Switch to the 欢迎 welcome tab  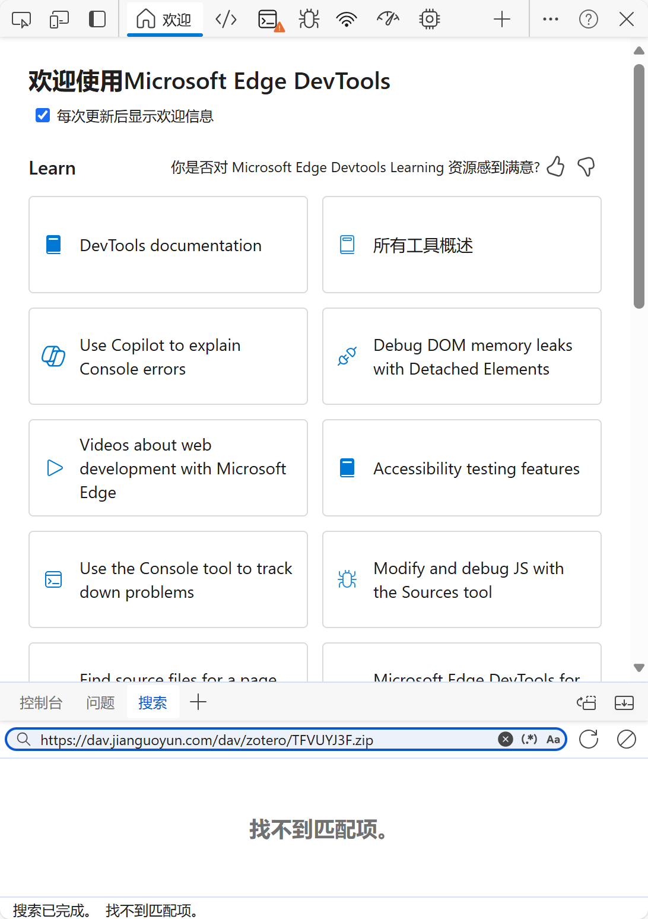pyautogui.click(x=164, y=20)
